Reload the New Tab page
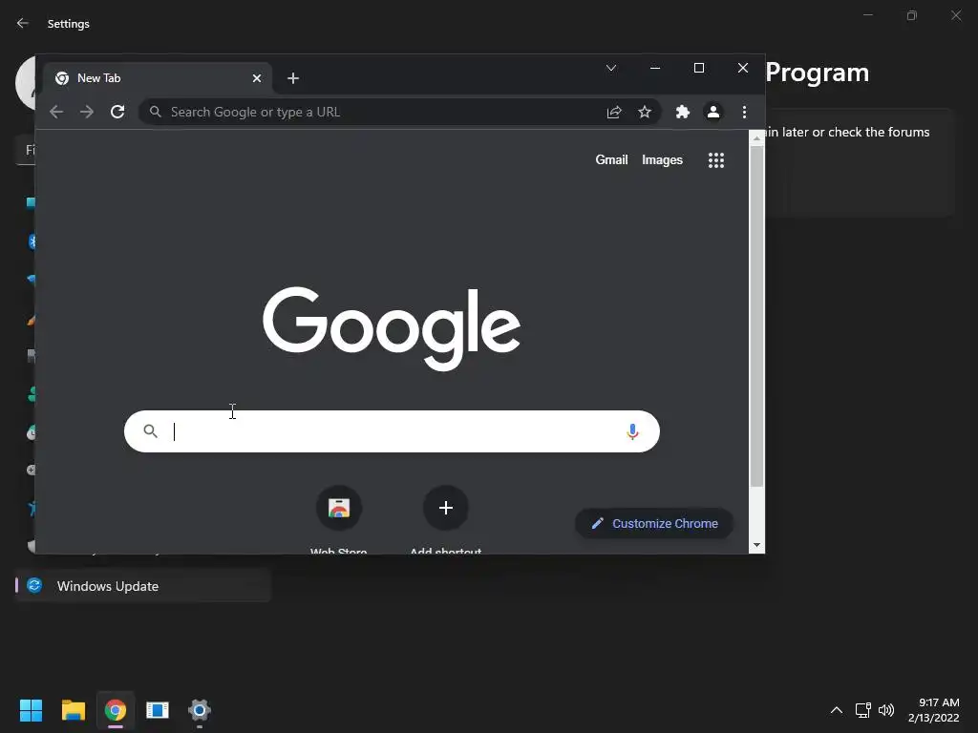The height and width of the screenshot is (733, 978). [x=117, y=113]
